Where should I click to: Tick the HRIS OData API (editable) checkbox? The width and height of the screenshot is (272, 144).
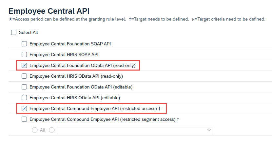pos(24,98)
